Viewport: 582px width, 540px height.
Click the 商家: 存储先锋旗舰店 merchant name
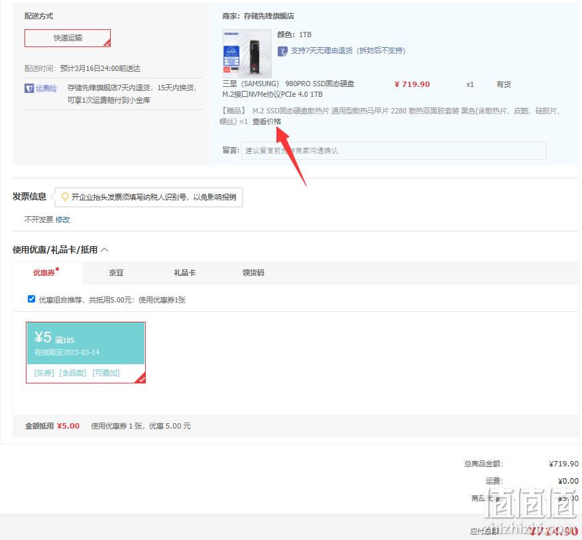click(x=259, y=16)
